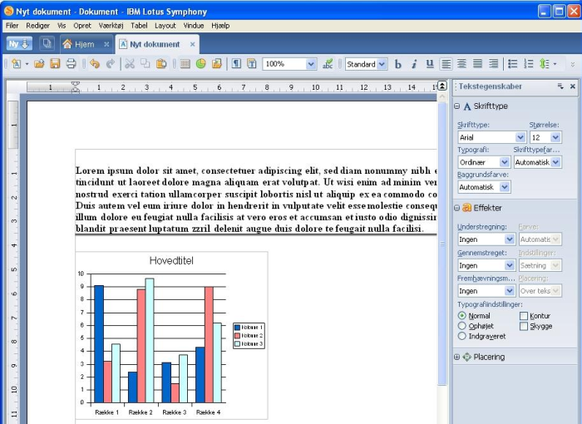Open the Filer menu
The height and width of the screenshot is (424, 582).
pyautogui.click(x=12, y=26)
